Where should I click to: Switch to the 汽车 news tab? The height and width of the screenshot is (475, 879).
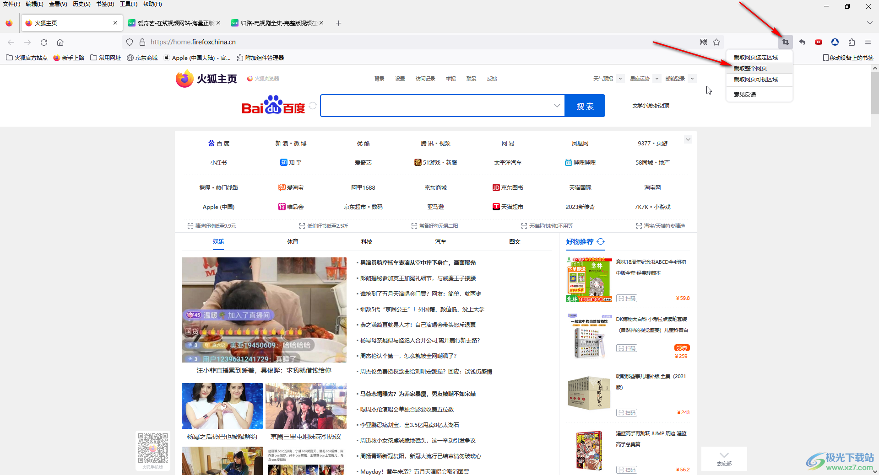(441, 241)
